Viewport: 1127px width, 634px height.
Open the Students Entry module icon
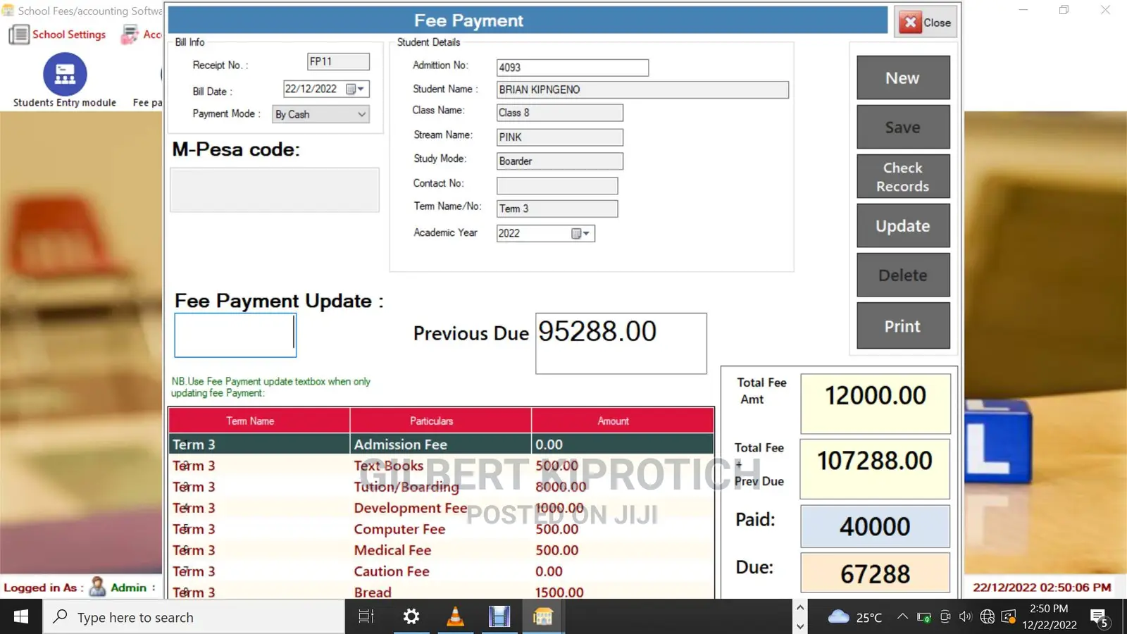(x=65, y=74)
